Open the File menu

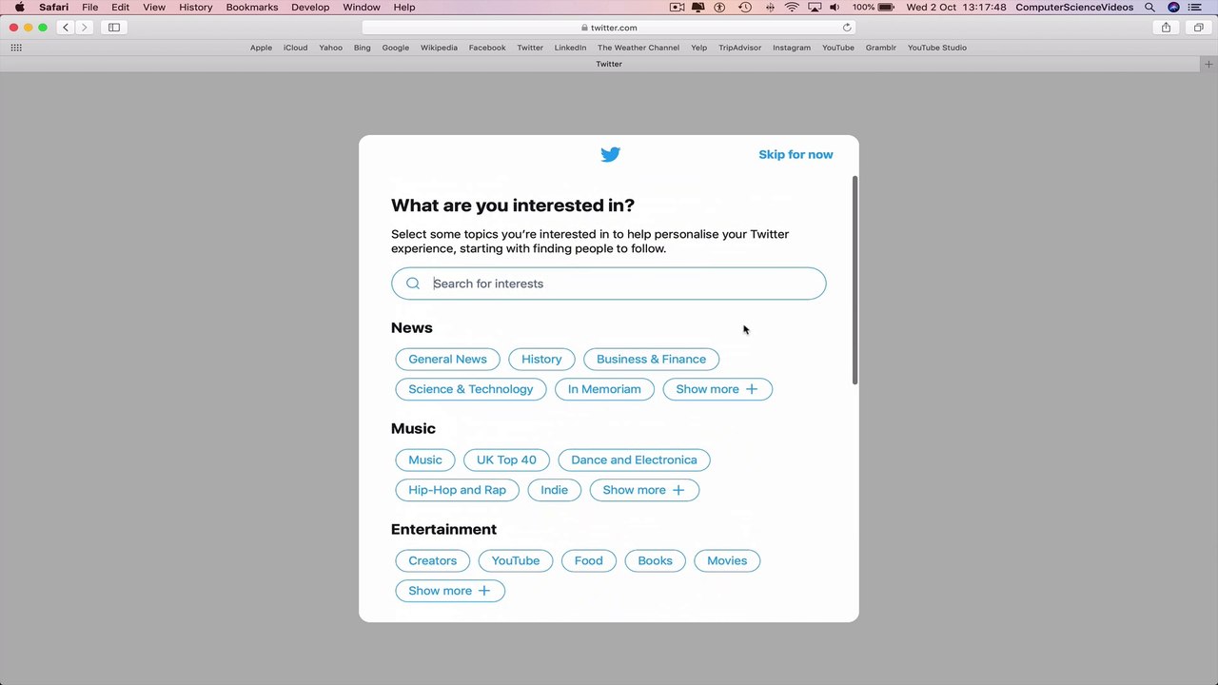89,8
